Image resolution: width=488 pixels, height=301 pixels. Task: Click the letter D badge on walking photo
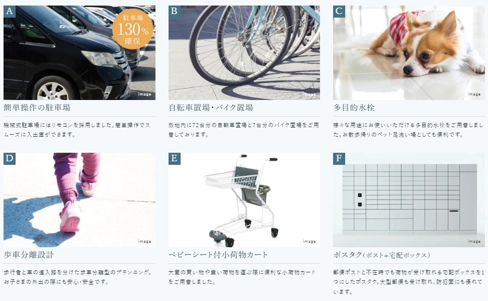click(10, 158)
